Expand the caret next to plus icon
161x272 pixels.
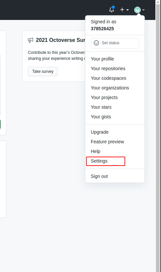[128, 10]
